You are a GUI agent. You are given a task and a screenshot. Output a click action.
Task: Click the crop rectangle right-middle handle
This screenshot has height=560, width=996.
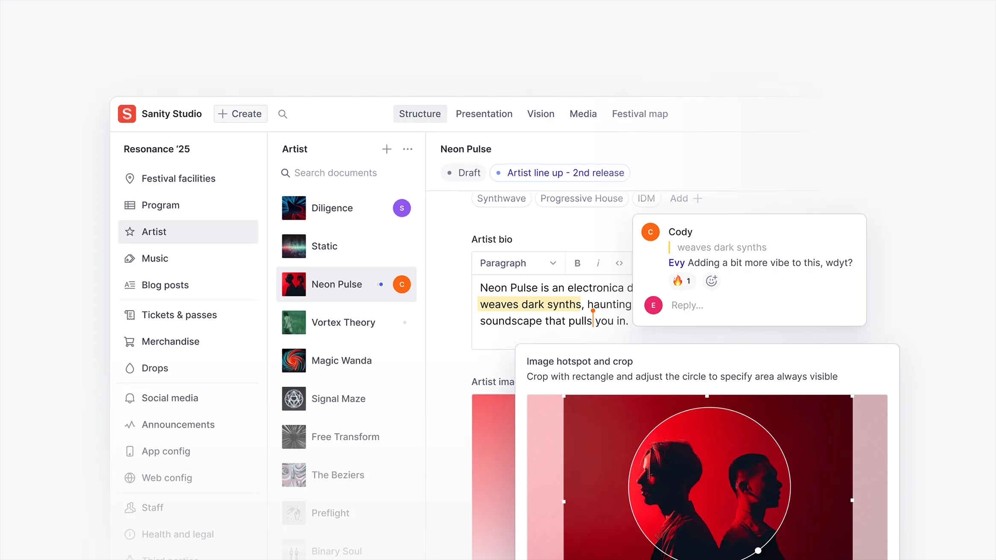(852, 500)
